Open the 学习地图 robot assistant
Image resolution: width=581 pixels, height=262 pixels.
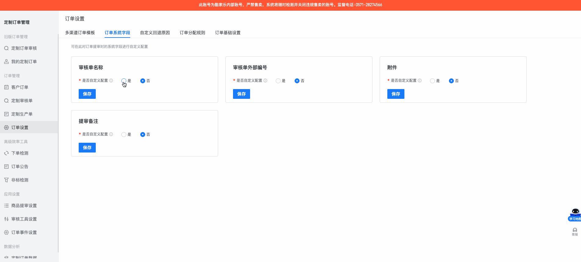click(x=575, y=214)
